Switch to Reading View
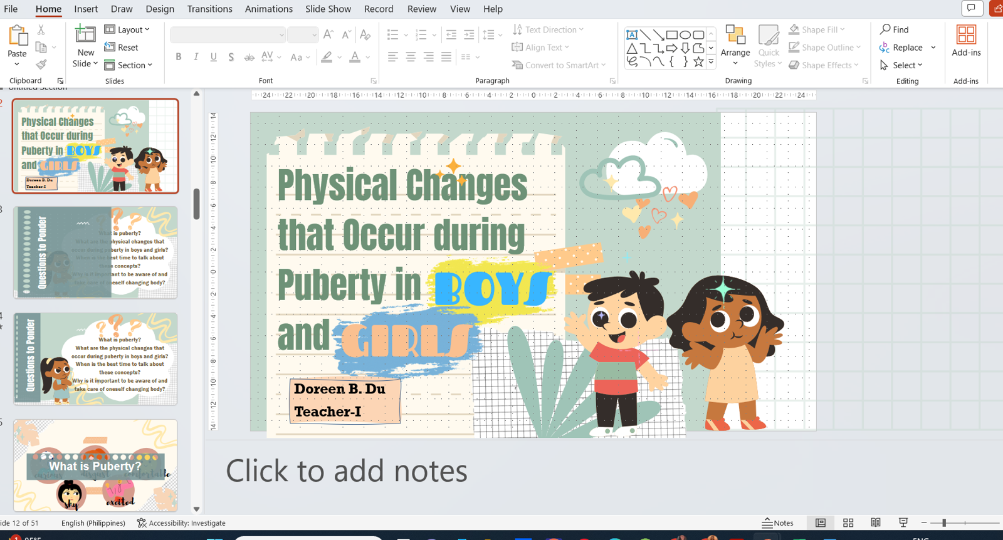The width and height of the screenshot is (1003, 540). [x=876, y=522]
